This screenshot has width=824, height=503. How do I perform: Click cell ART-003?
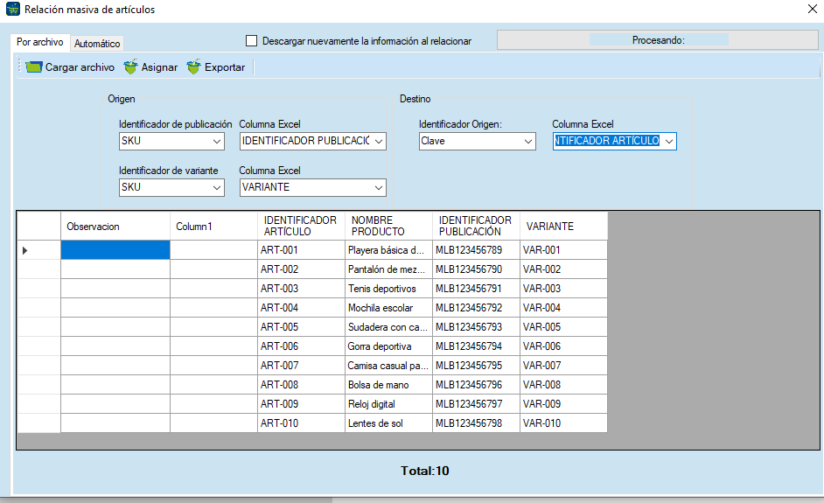301,289
